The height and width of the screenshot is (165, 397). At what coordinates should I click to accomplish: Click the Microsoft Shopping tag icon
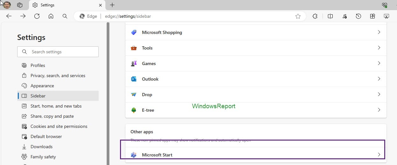pos(134,32)
